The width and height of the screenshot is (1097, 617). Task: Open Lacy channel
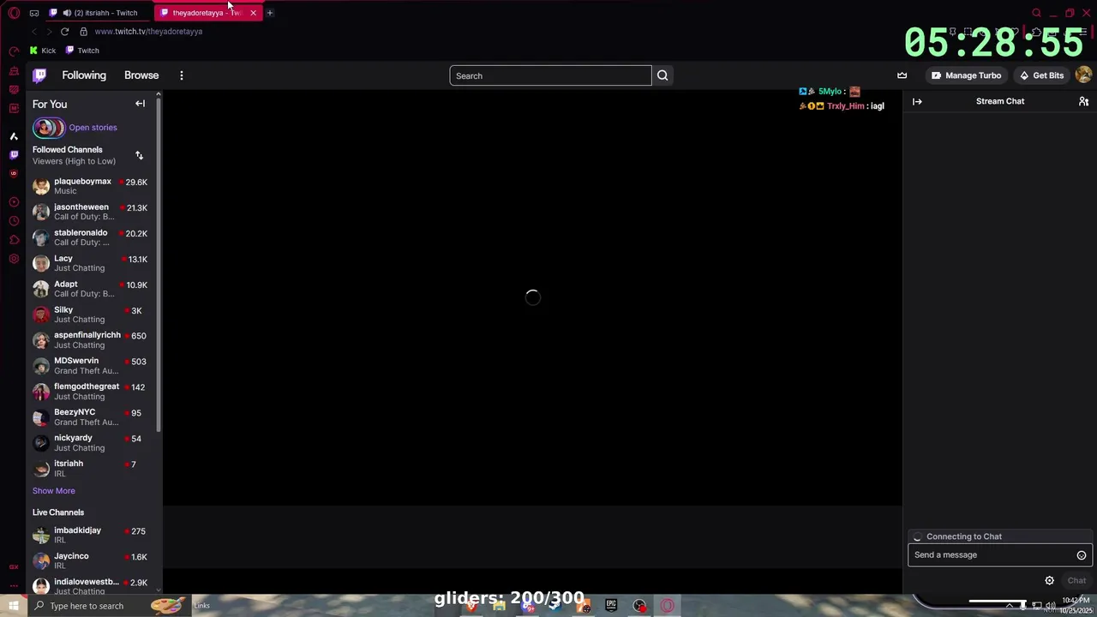point(90,263)
